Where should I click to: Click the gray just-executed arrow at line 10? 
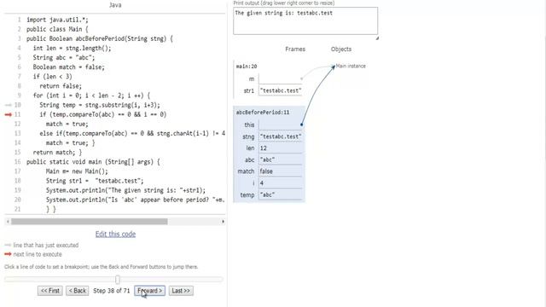(8, 105)
